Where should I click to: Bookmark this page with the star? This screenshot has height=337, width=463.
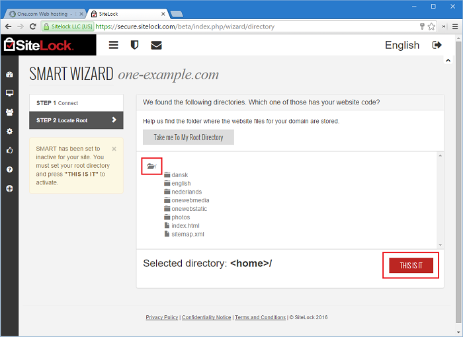[x=431, y=26]
